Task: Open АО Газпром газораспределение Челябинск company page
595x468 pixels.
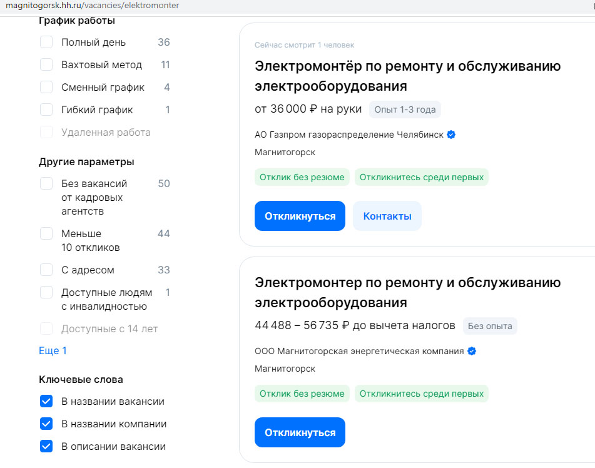Action: click(x=348, y=135)
